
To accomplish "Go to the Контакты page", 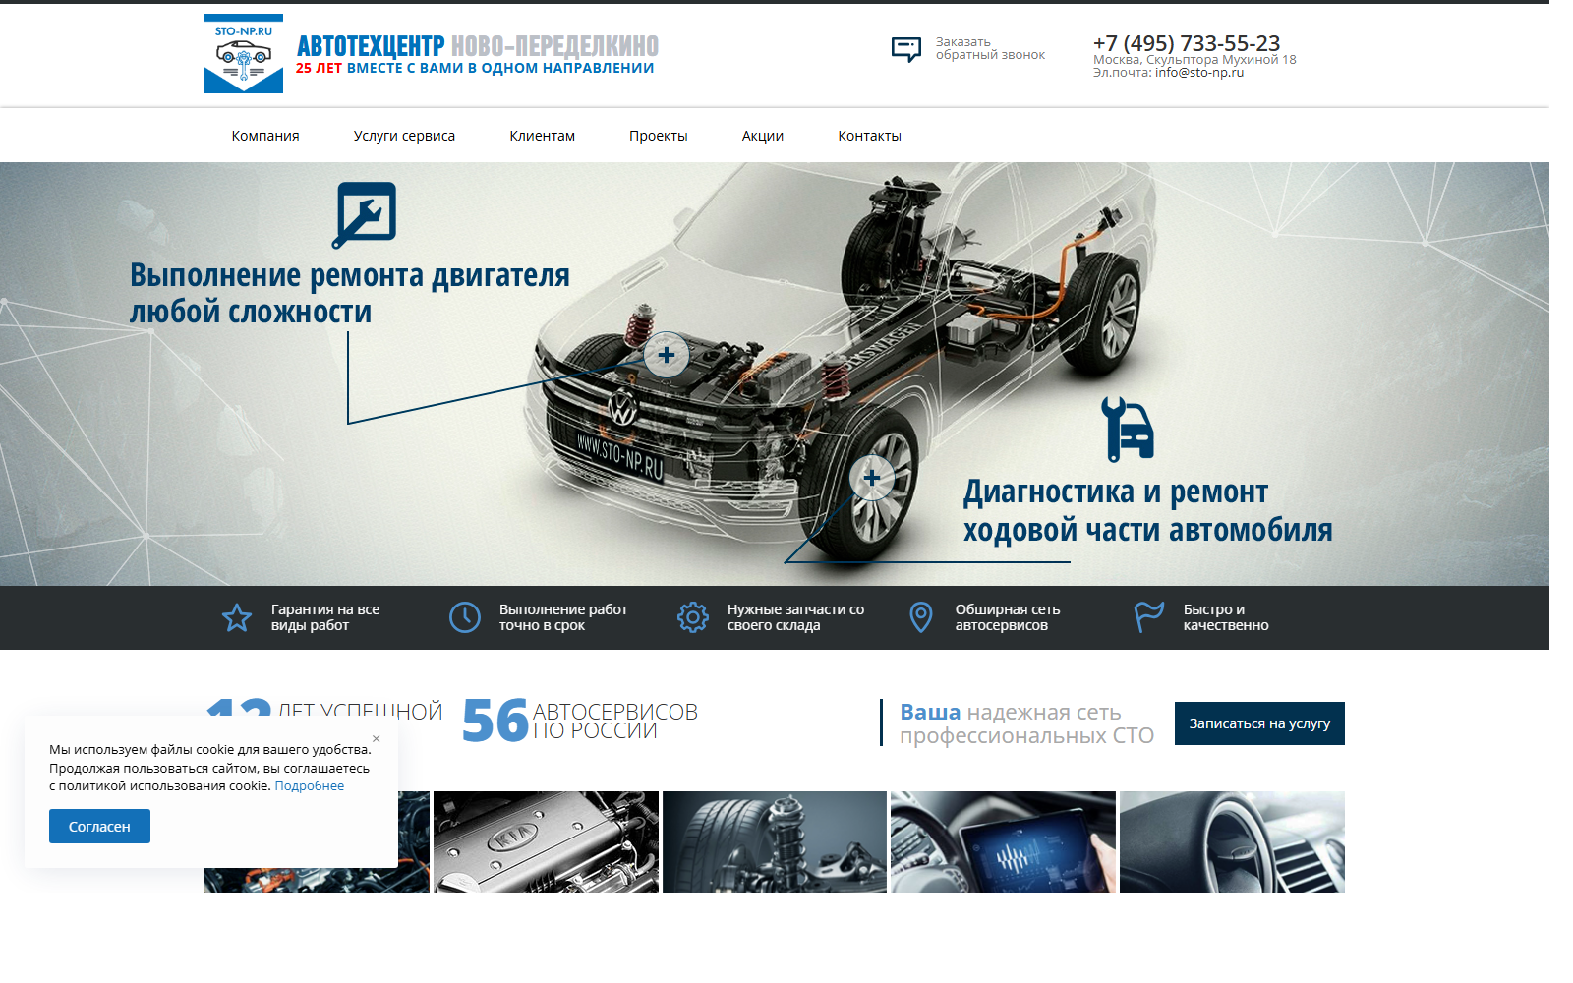I will click(x=870, y=136).
